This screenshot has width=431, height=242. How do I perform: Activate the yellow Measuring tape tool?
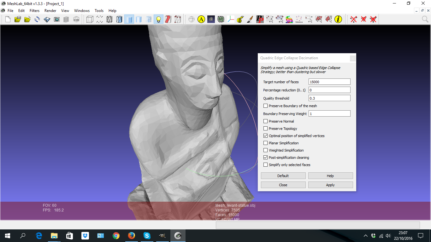[240, 20]
